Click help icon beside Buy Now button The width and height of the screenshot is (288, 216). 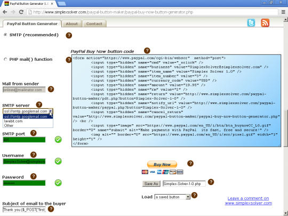pos(190,163)
